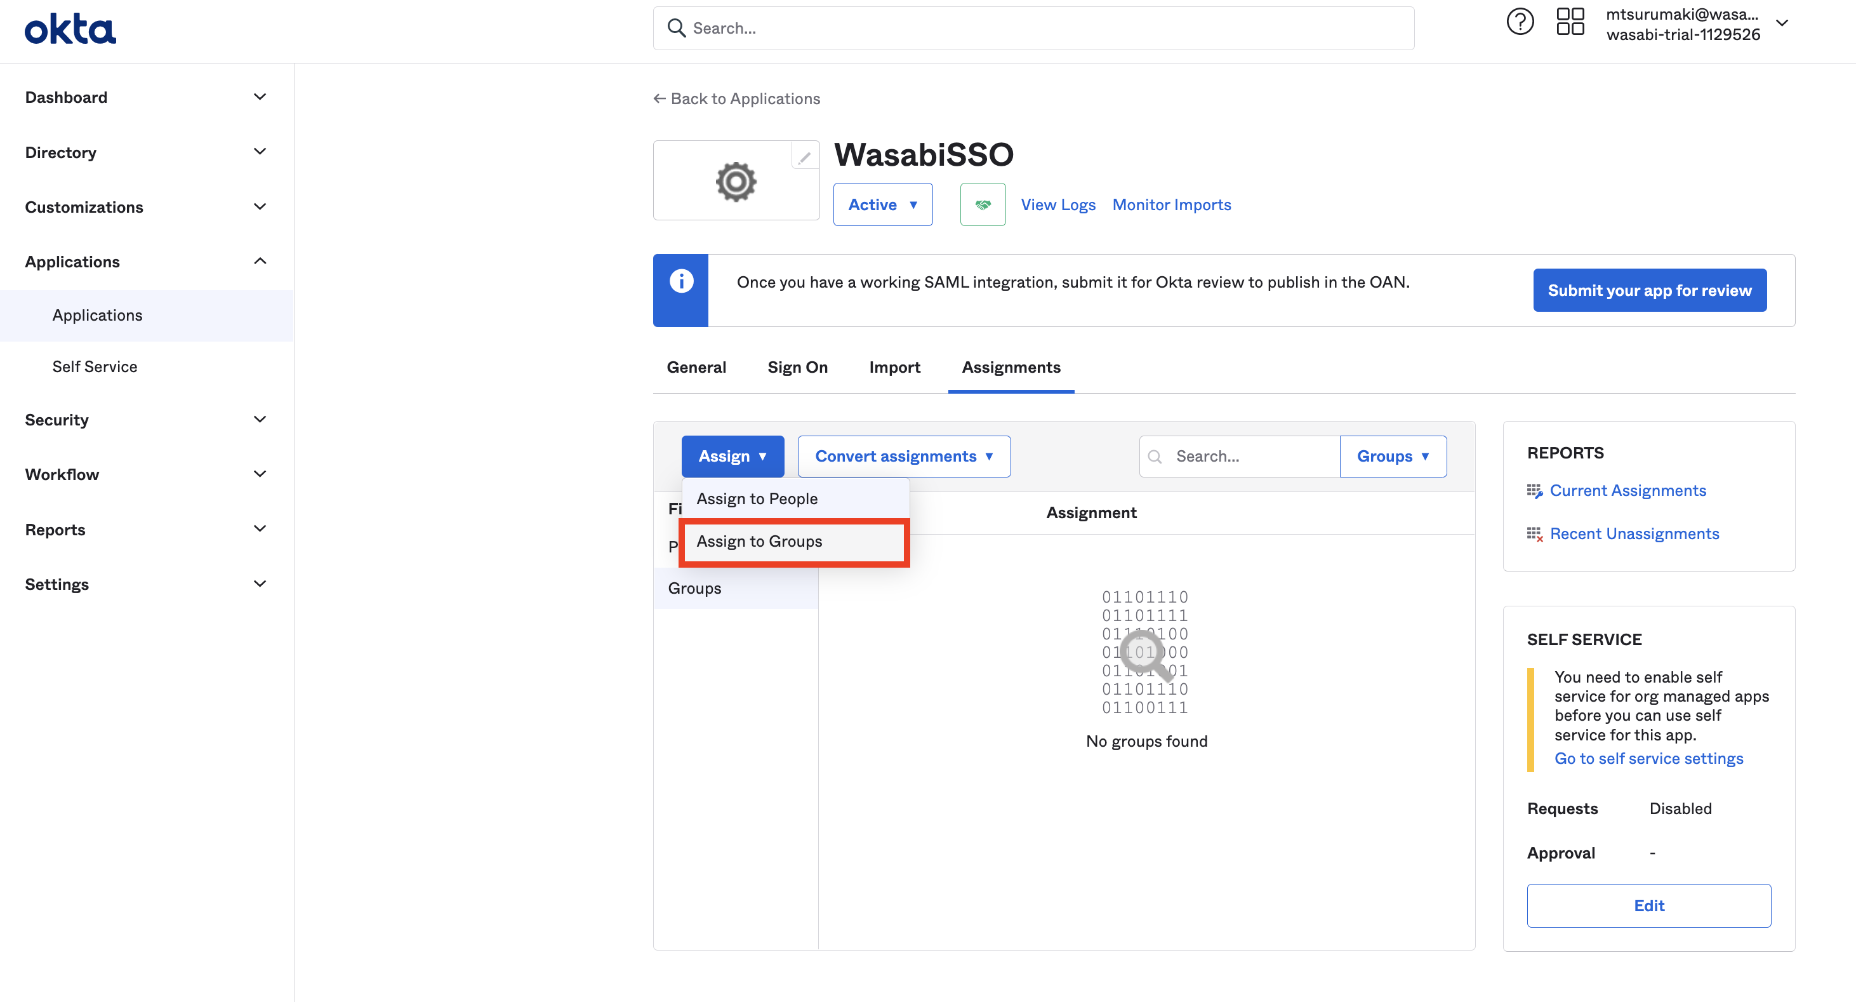Click Submit your app for review
This screenshot has width=1856, height=1002.
[1649, 291]
